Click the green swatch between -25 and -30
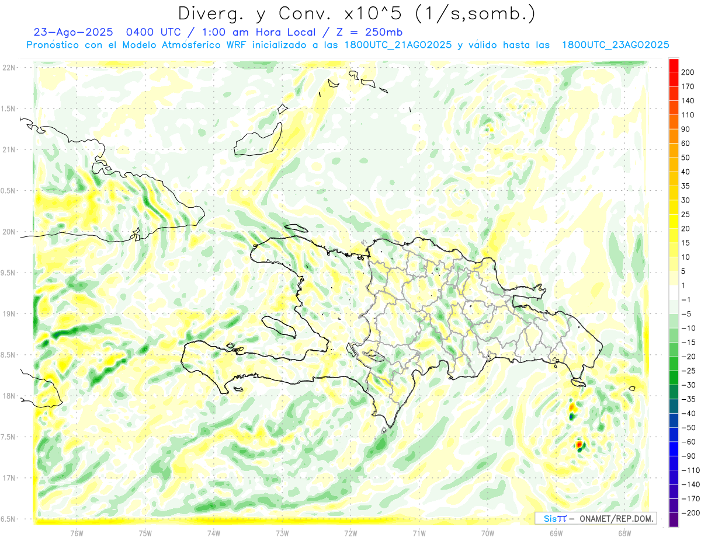701x541 pixels. [x=674, y=378]
